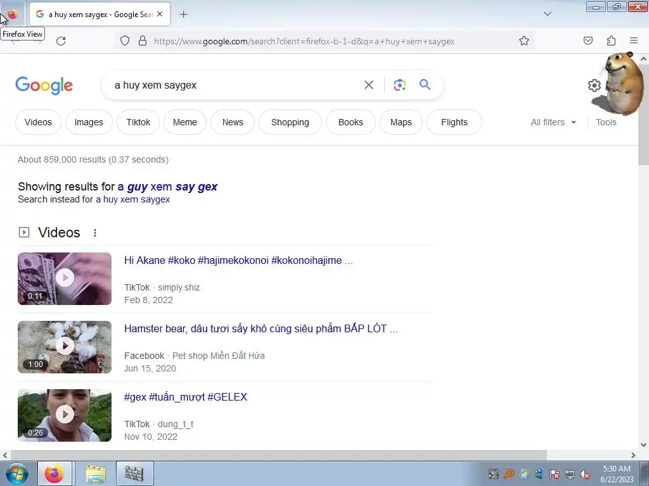Select the Meme filter chip
Viewport: 649px width, 486px height.
click(184, 122)
